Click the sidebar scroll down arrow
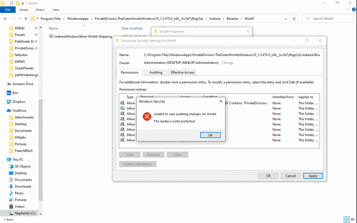 [40, 214]
